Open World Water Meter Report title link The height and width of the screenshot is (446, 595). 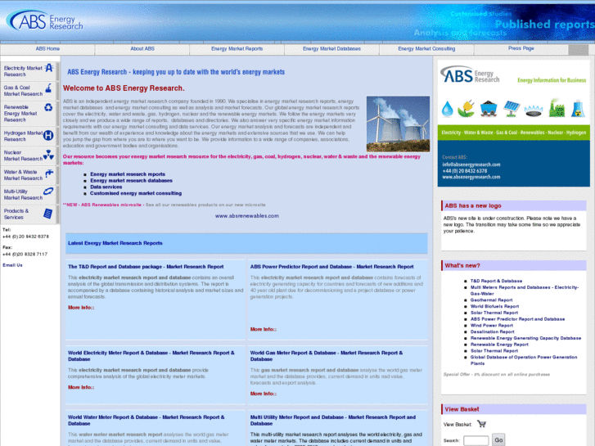(x=146, y=420)
